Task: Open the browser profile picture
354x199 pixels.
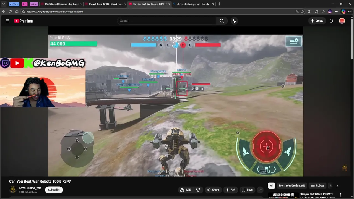Action: 330,12
